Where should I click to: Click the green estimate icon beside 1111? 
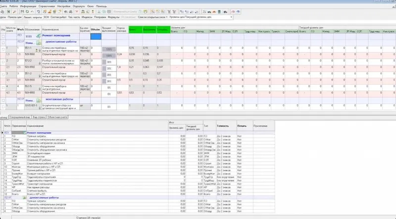(39, 36)
